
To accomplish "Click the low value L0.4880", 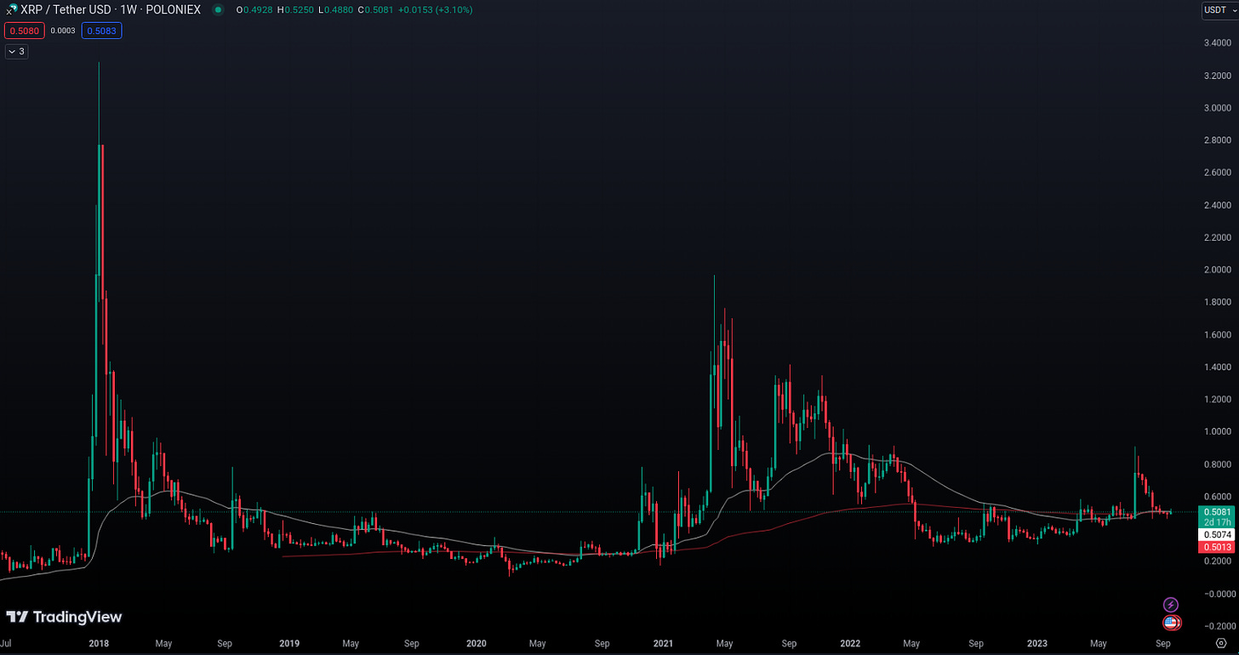I will [x=337, y=10].
